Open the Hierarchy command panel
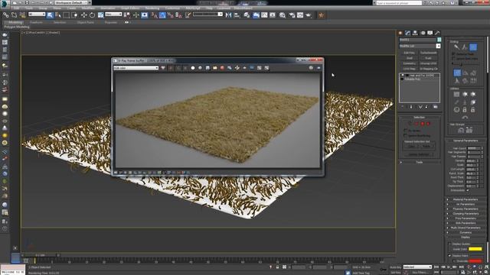490x275 pixels. [415, 33]
